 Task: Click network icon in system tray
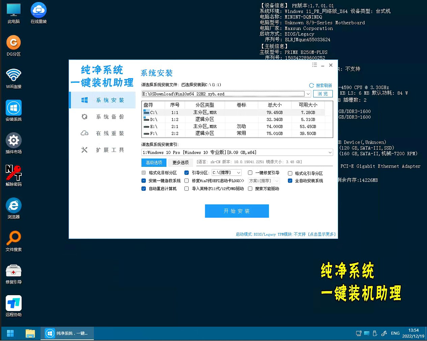coord(358,333)
